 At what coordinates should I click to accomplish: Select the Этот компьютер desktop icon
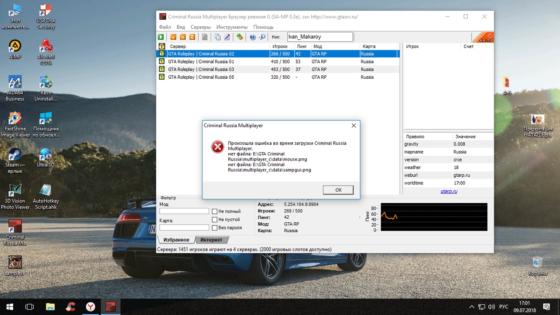pyautogui.click(x=15, y=17)
